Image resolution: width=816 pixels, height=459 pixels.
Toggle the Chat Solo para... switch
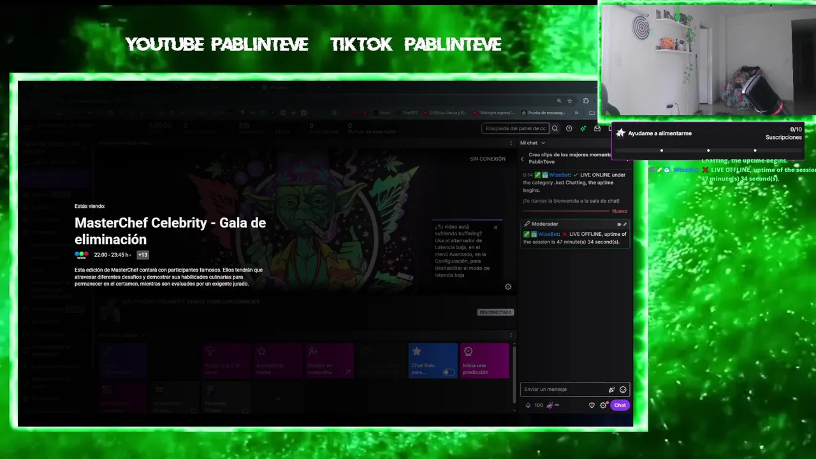(x=449, y=372)
